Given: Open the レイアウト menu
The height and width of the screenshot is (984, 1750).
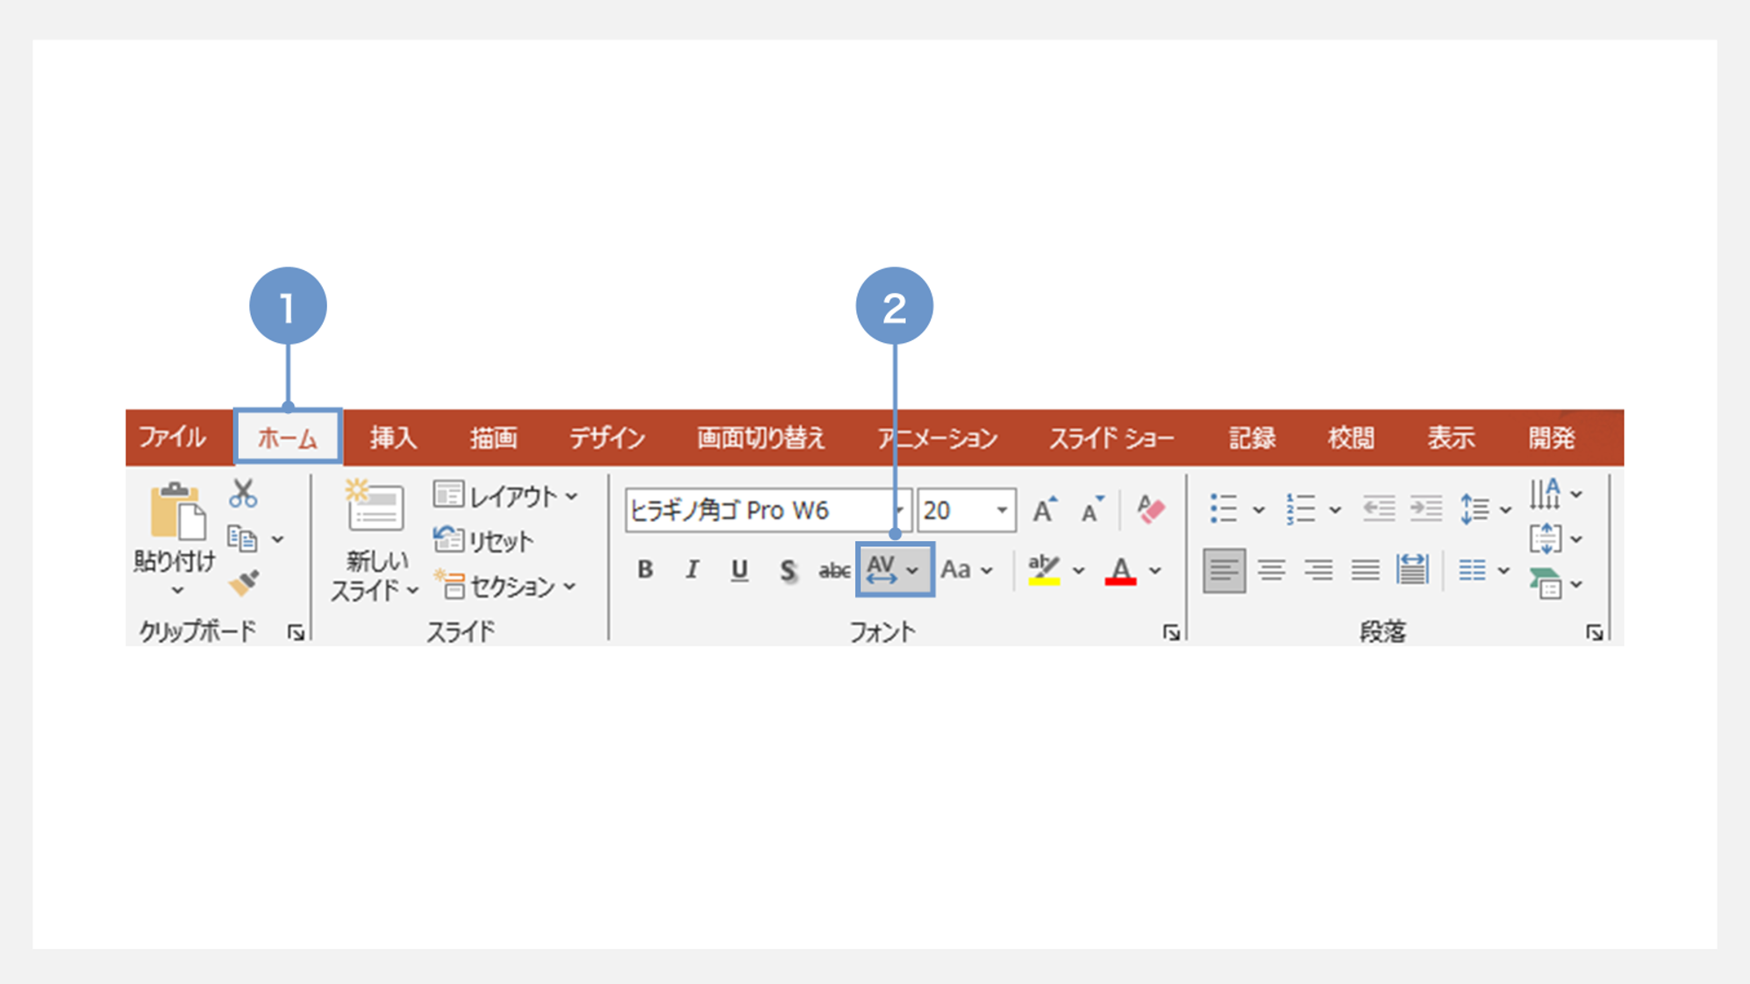Looking at the screenshot, I should tap(506, 496).
